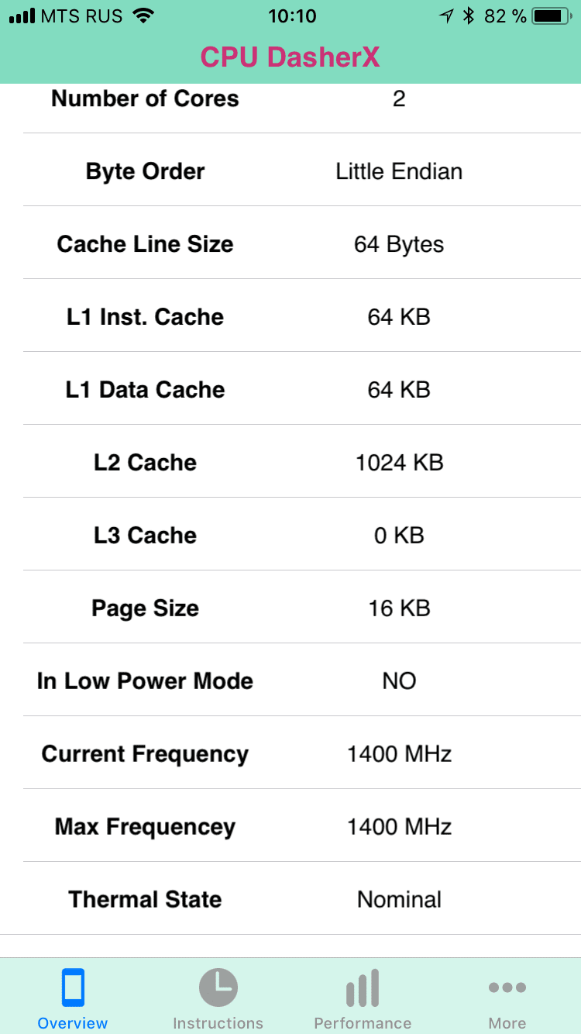The height and width of the screenshot is (1034, 581).
Task: Tap the Number of Cores row
Action: [x=290, y=99]
